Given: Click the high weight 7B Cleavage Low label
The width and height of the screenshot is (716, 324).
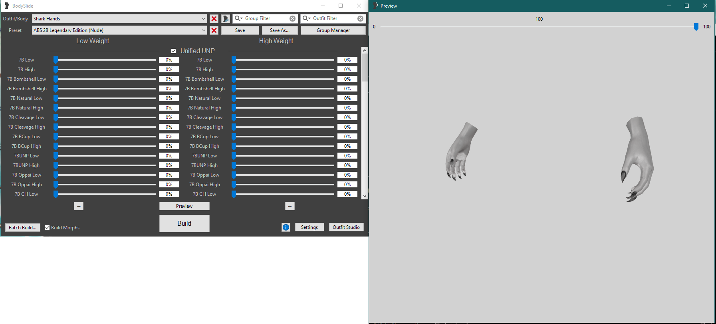Looking at the screenshot, I should [x=204, y=117].
